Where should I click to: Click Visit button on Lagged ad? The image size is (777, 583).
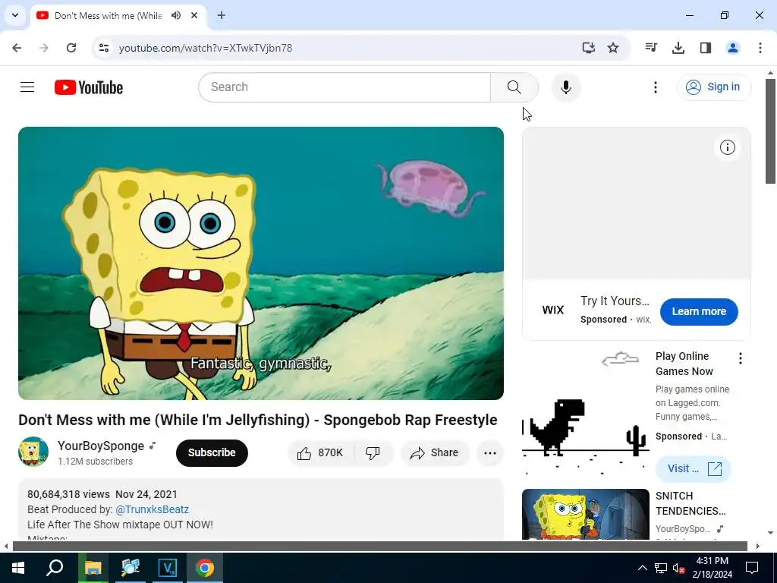point(693,468)
